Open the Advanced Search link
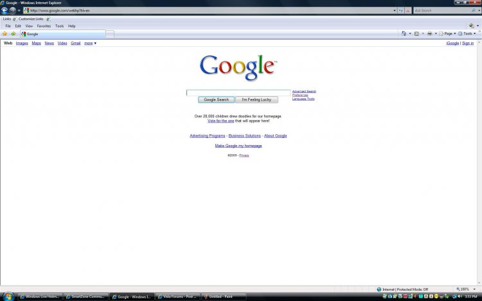The height and width of the screenshot is (301, 482). [304, 91]
